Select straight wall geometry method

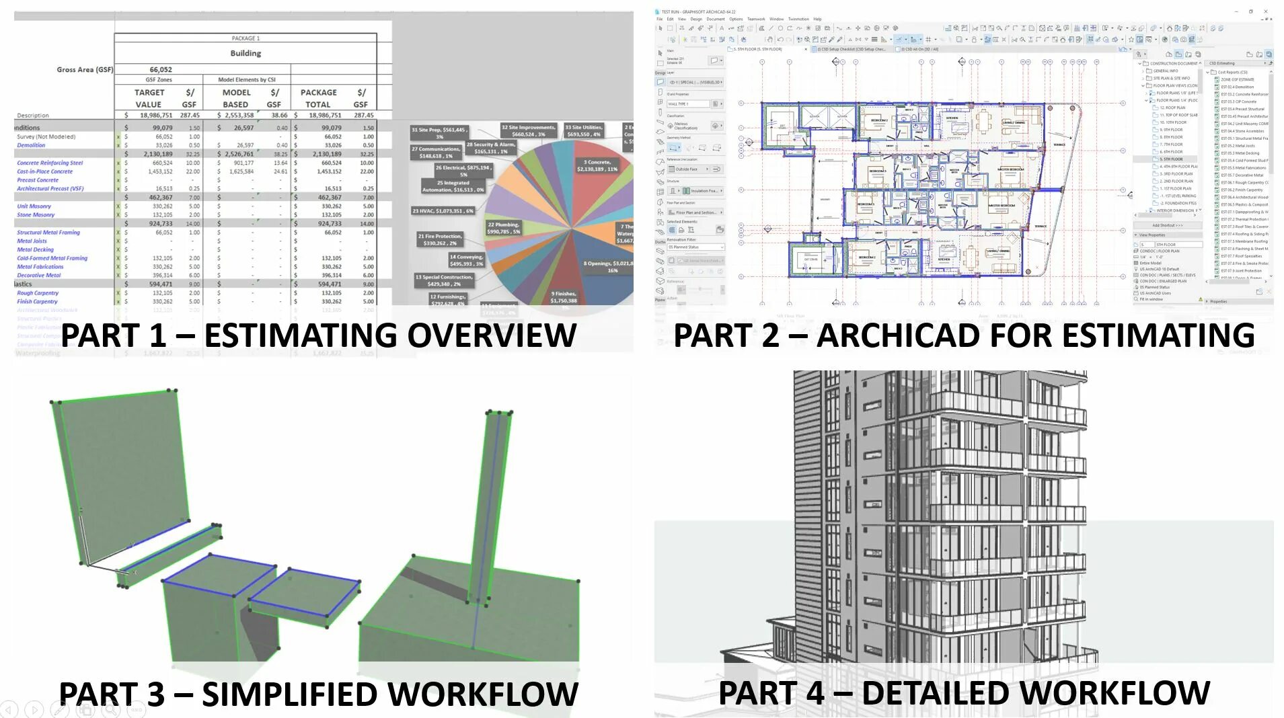673,147
